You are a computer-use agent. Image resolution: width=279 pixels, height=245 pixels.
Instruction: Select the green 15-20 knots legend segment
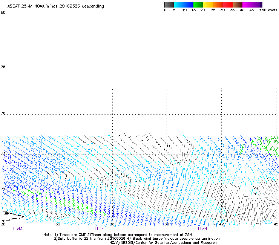point(198,5)
